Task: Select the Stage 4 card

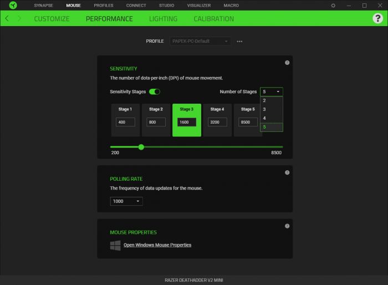Action: 217,120
